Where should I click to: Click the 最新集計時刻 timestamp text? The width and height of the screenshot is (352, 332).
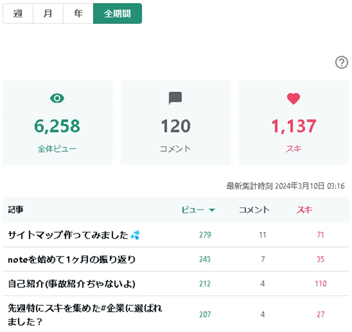[285, 186]
